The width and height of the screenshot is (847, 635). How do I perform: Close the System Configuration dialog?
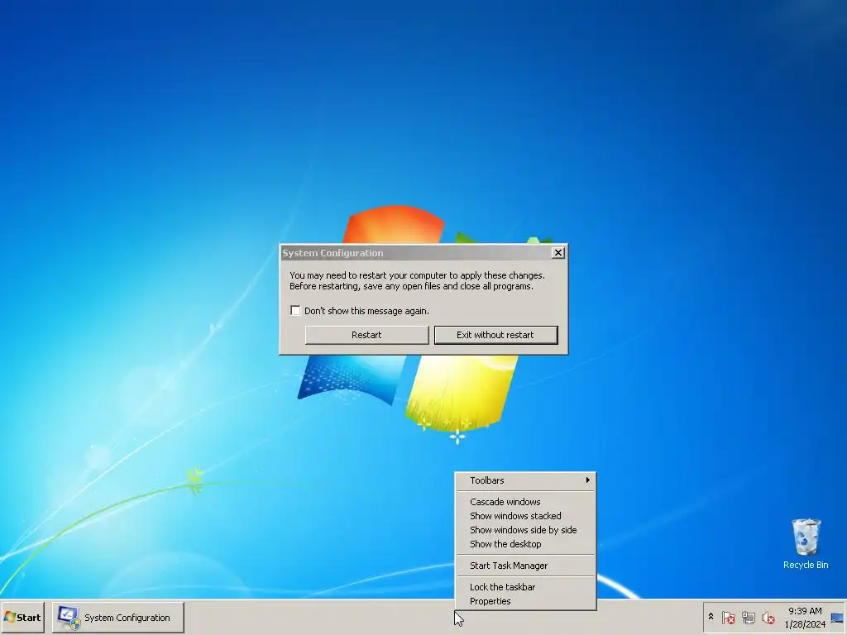(558, 253)
